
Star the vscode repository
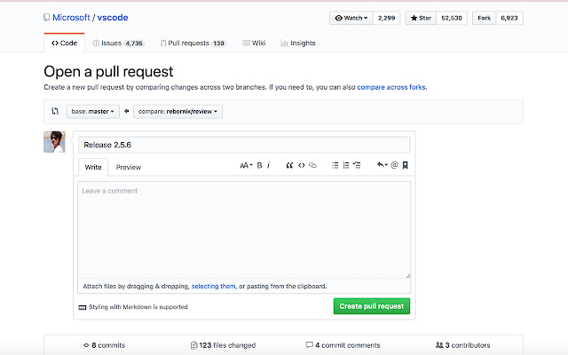421,18
